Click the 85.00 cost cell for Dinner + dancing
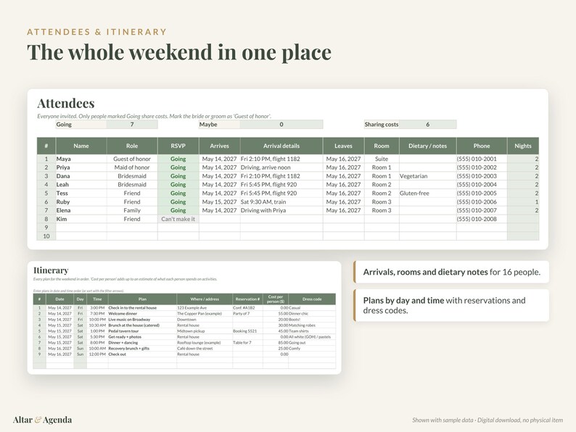 click(x=276, y=343)
